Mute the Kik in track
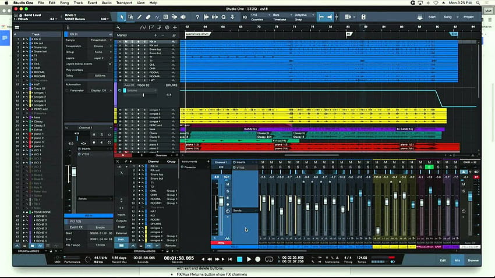This screenshot has height=278, width=495. click(126, 42)
